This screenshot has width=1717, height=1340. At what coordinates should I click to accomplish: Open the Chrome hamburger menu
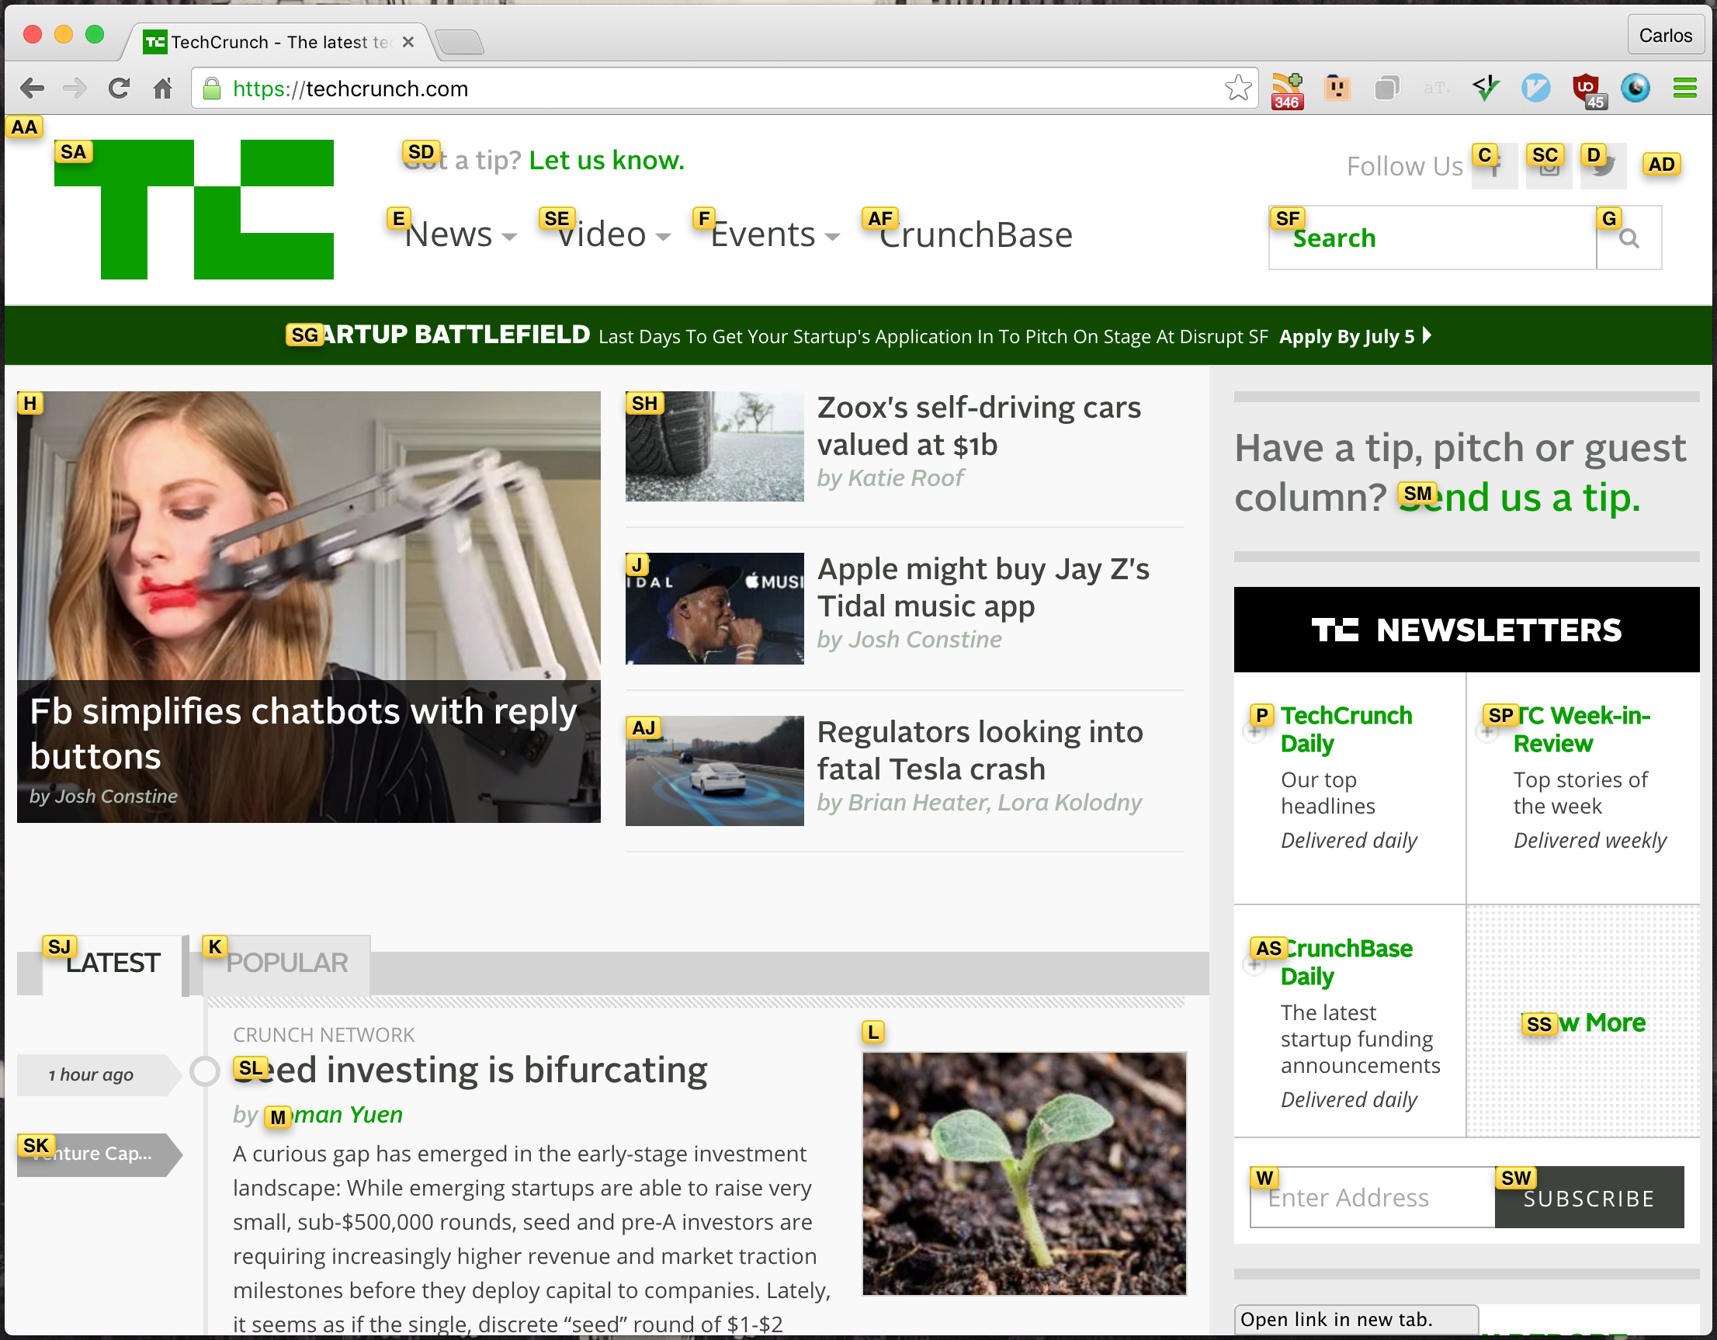[1684, 88]
